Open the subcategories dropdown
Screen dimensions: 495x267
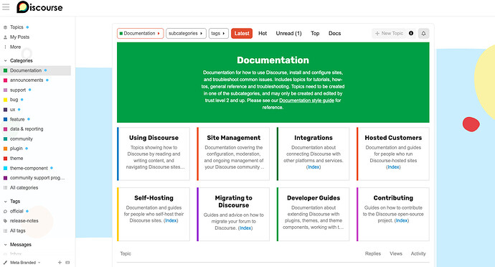pyautogui.click(x=186, y=34)
